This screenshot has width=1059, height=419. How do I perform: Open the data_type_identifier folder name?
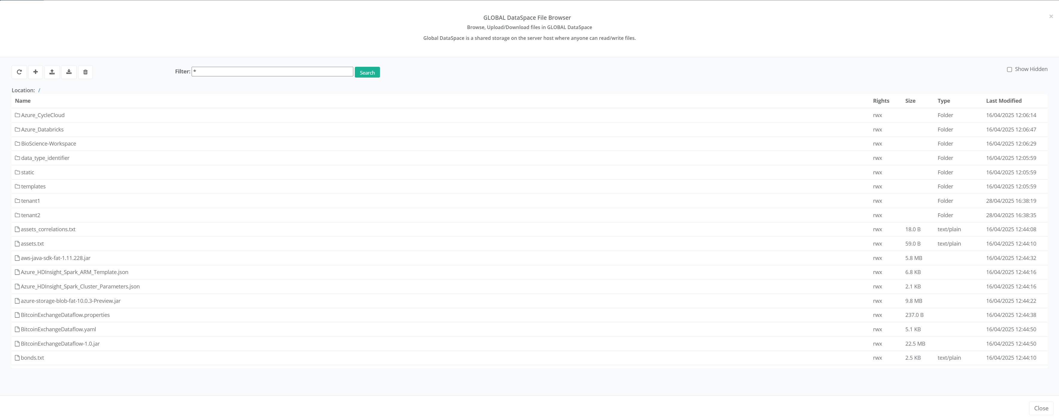pyautogui.click(x=45, y=158)
